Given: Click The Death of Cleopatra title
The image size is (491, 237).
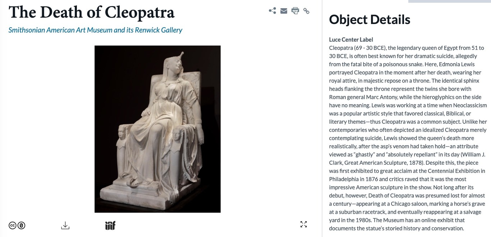Looking at the screenshot, I should [x=92, y=12].
